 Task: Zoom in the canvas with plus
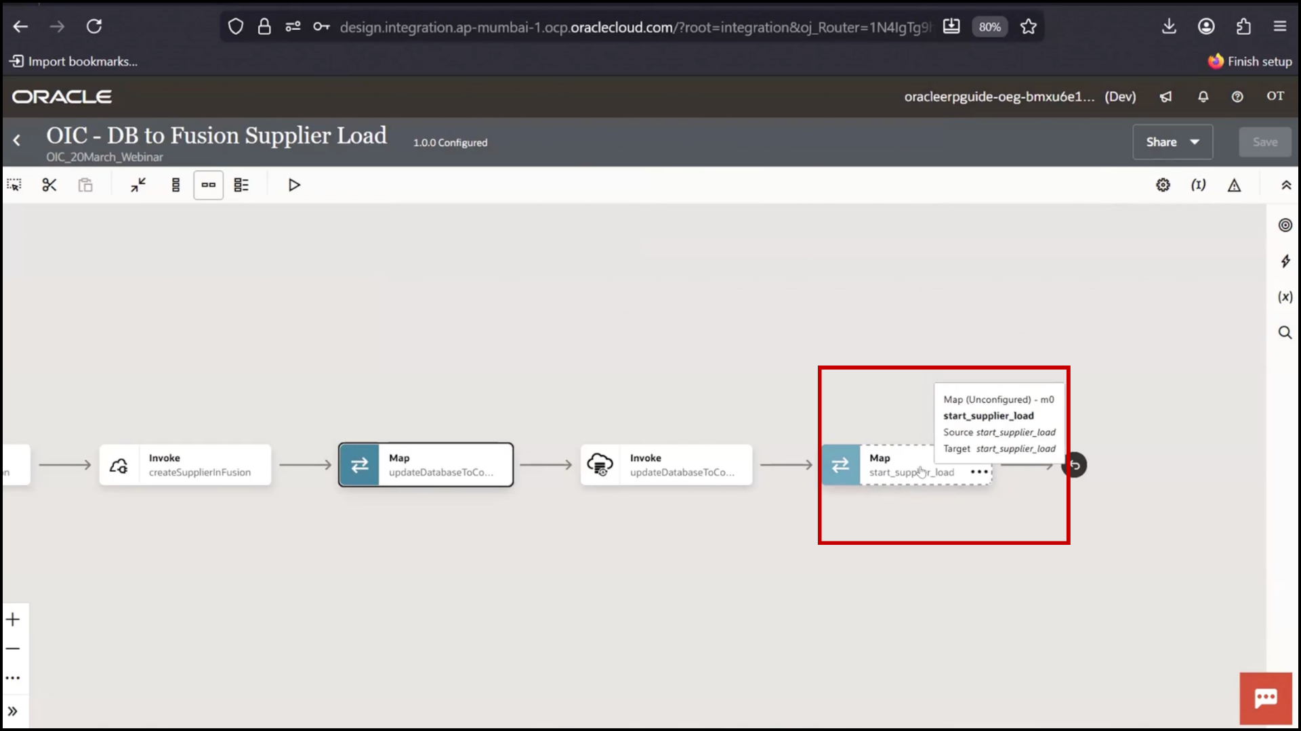[13, 619]
